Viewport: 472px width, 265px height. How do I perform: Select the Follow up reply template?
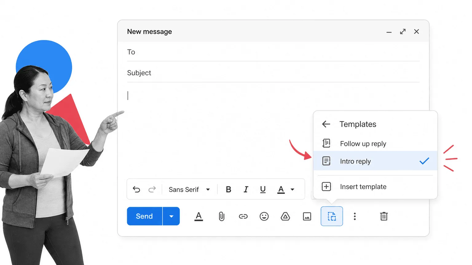click(375, 144)
